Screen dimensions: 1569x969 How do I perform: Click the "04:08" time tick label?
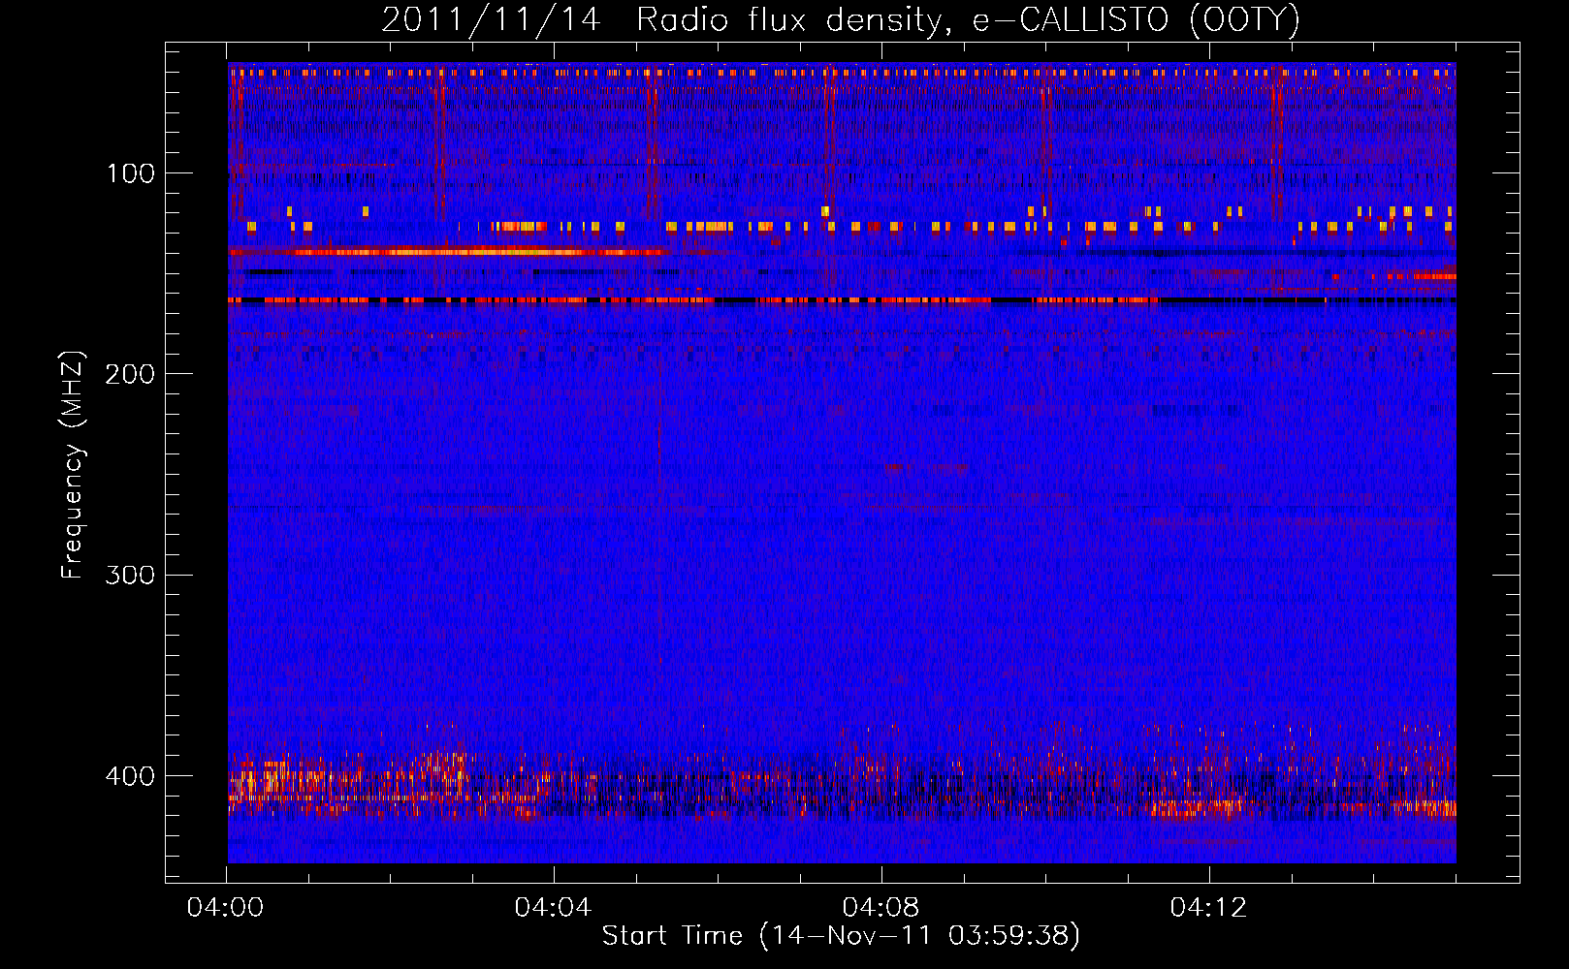(881, 908)
